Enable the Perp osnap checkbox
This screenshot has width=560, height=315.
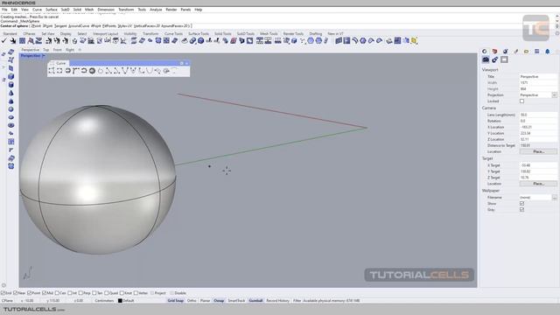(x=80, y=293)
